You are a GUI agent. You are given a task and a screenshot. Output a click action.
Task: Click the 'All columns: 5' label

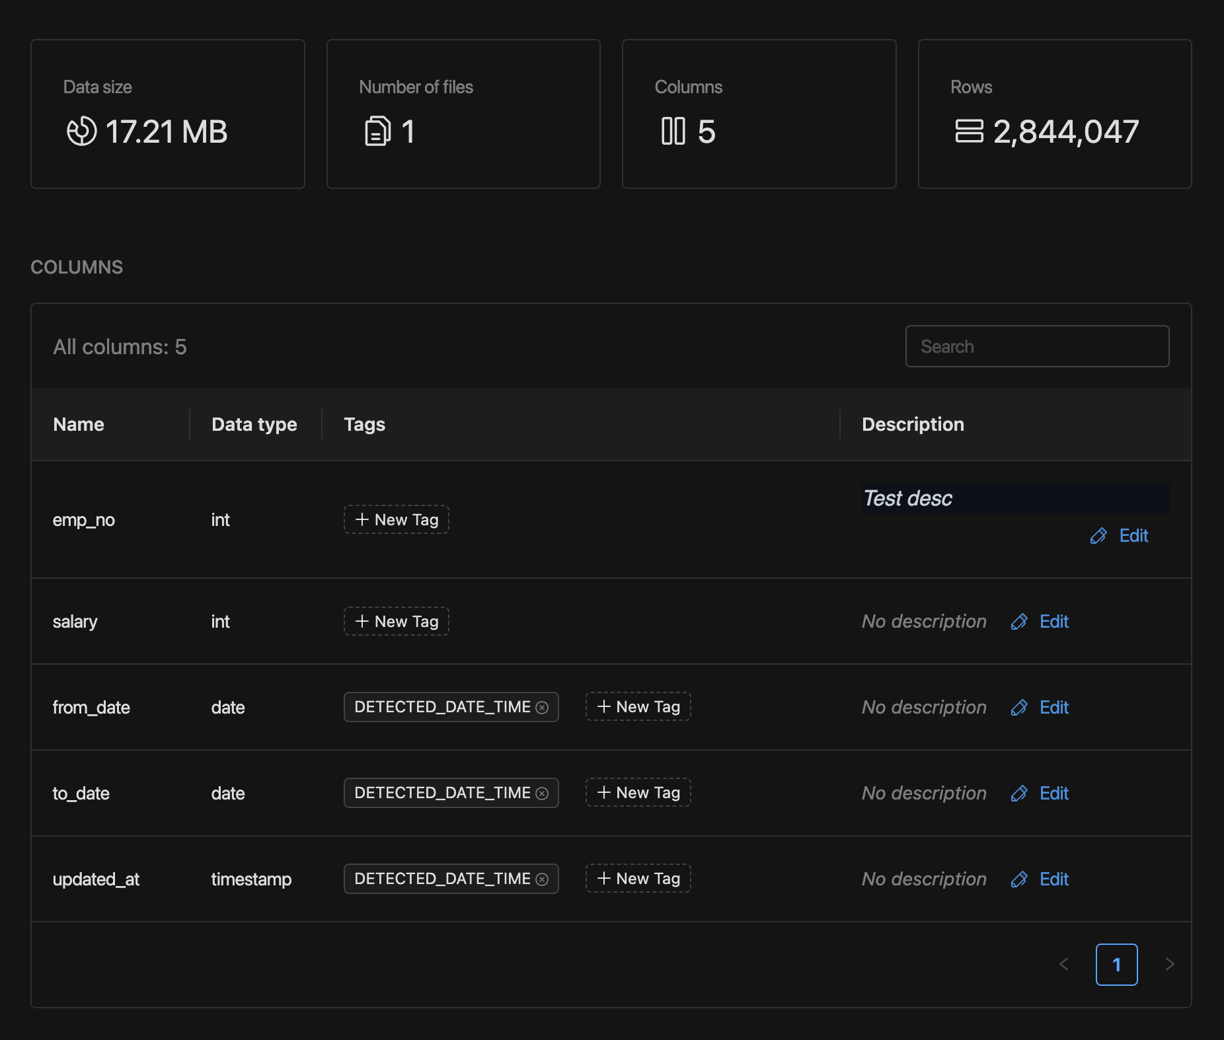click(120, 347)
